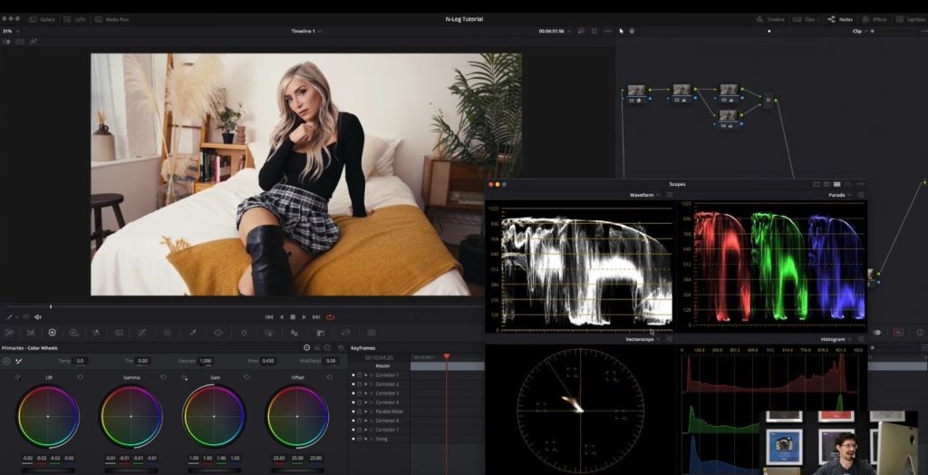Click the Contrast value field
The width and height of the screenshot is (928, 475).
205,361
